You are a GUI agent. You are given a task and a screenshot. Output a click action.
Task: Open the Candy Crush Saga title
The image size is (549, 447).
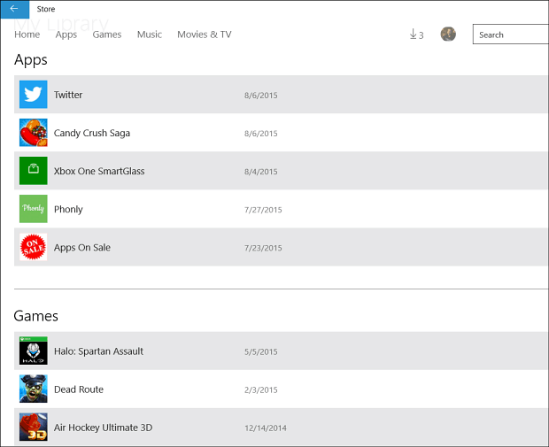(92, 133)
